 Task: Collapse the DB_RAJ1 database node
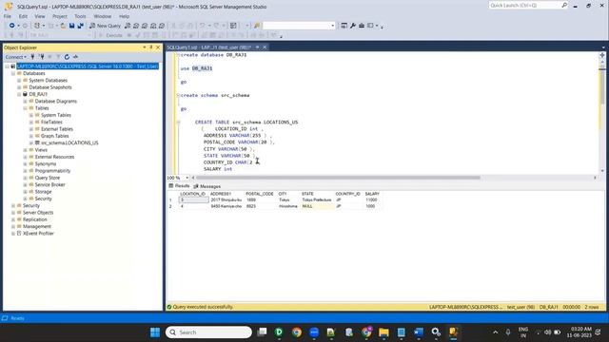pos(19,94)
